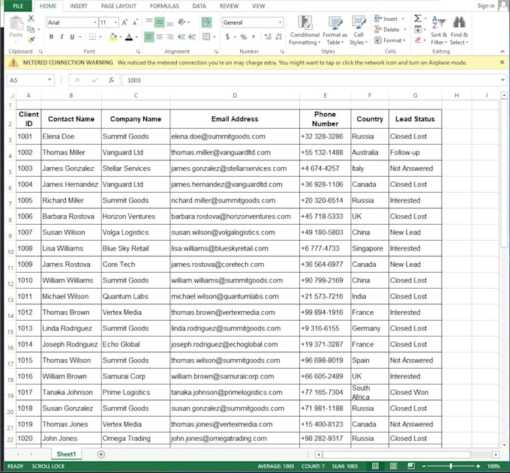Open the font size 11 dropdown
Viewport: 510px width, 473px height.
coord(115,22)
